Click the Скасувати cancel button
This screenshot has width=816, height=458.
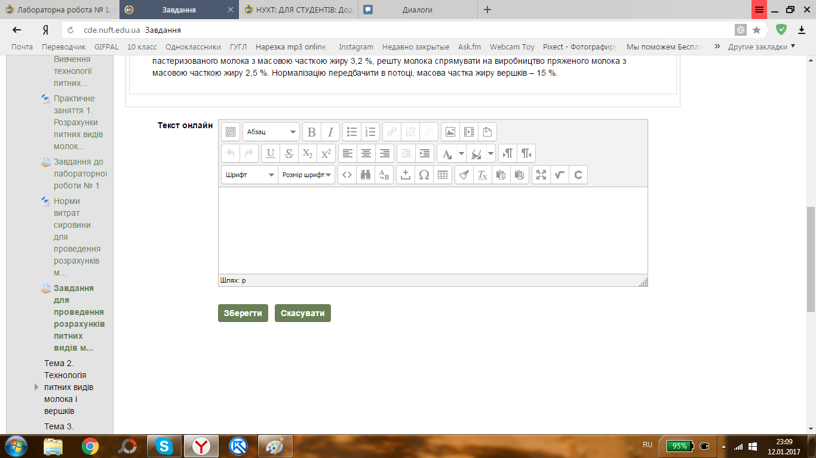pyautogui.click(x=302, y=313)
